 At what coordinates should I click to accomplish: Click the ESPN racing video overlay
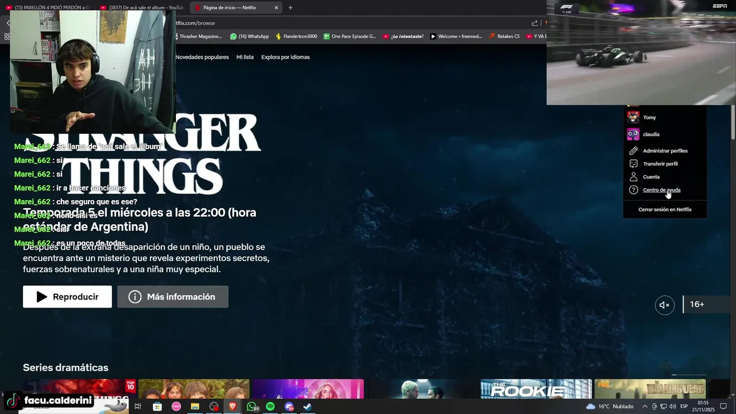(x=641, y=52)
